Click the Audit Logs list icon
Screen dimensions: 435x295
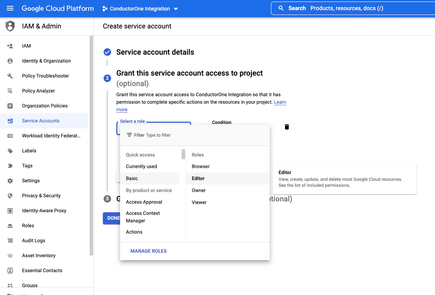[x=10, y=241]
